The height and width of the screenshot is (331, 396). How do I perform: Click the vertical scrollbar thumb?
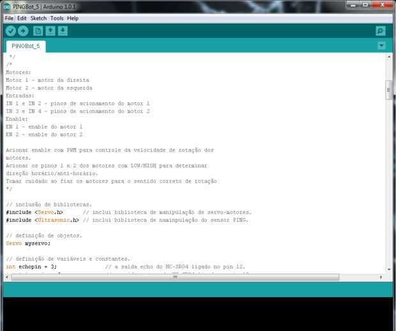[389, 90]
